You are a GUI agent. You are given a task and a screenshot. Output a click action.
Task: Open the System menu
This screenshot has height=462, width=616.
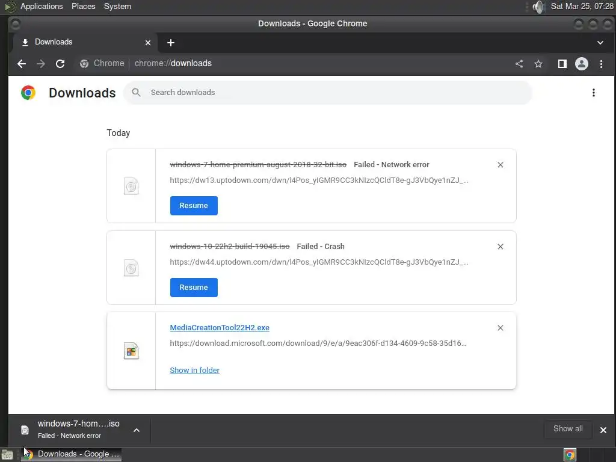pyautogui.click(x=117, y=6)
